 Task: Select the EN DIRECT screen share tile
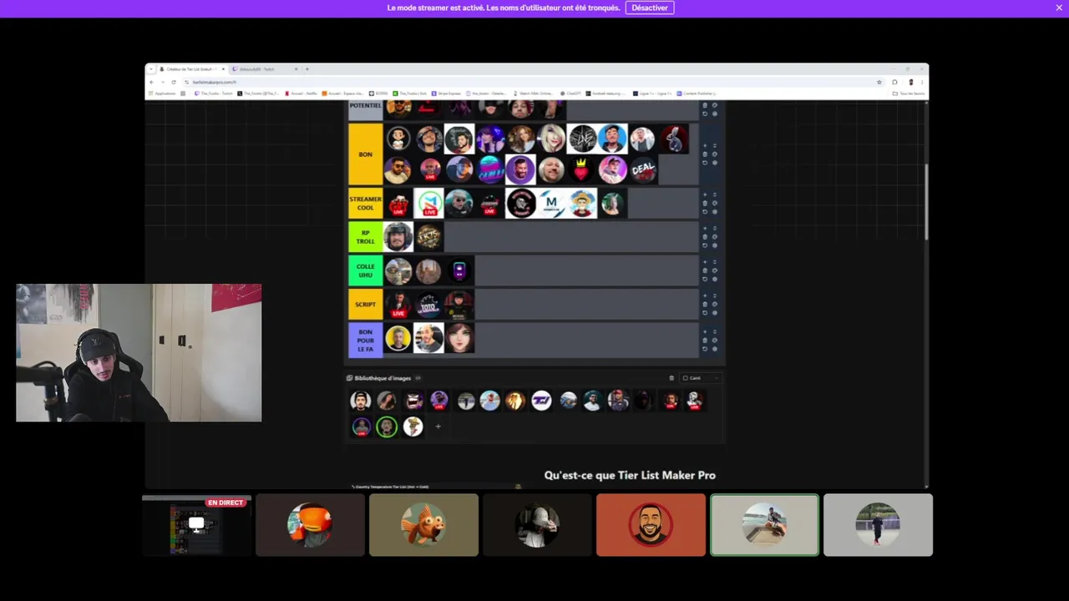[196, 525]
